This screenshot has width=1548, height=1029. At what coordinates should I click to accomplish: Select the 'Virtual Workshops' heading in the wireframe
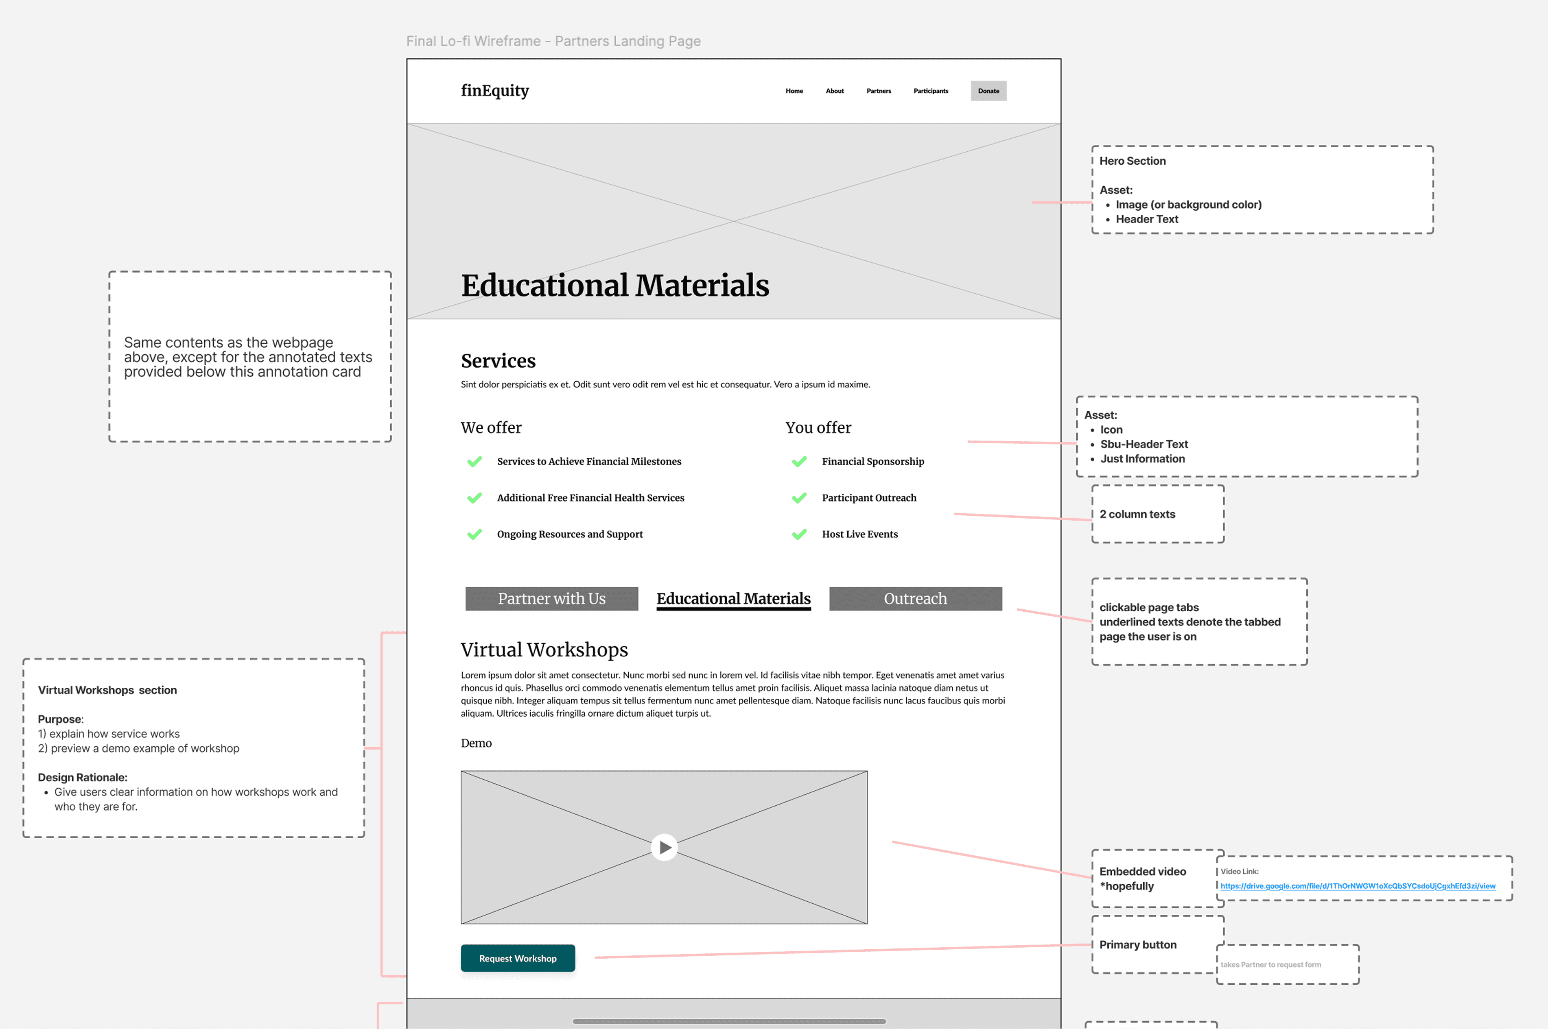(x=544, y=650)
